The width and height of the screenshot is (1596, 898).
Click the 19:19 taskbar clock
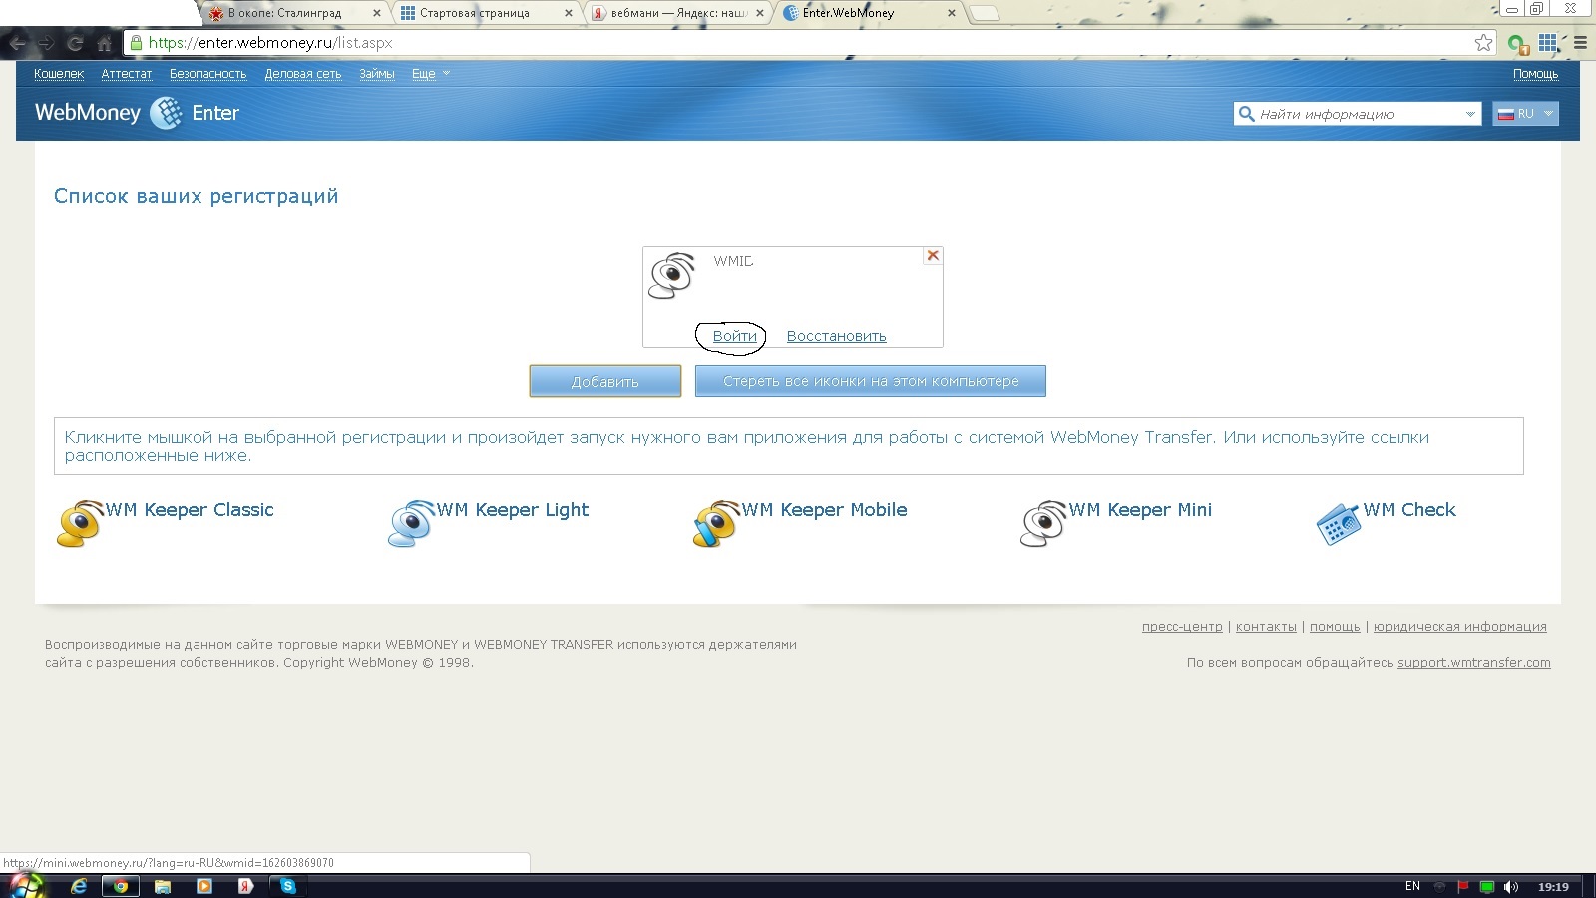(x=1553, y=886)
